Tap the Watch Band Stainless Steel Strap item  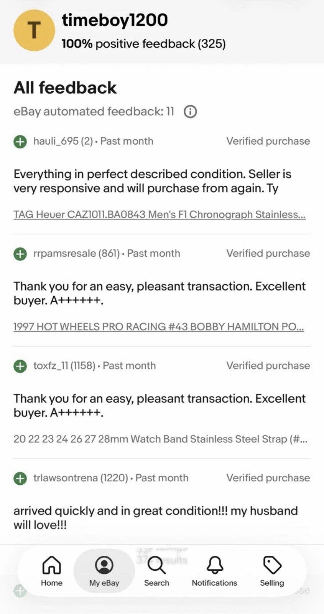pos(160,439)
